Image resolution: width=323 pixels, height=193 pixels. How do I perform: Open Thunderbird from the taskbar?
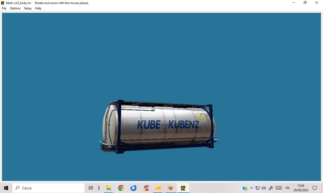click(133, 188)
